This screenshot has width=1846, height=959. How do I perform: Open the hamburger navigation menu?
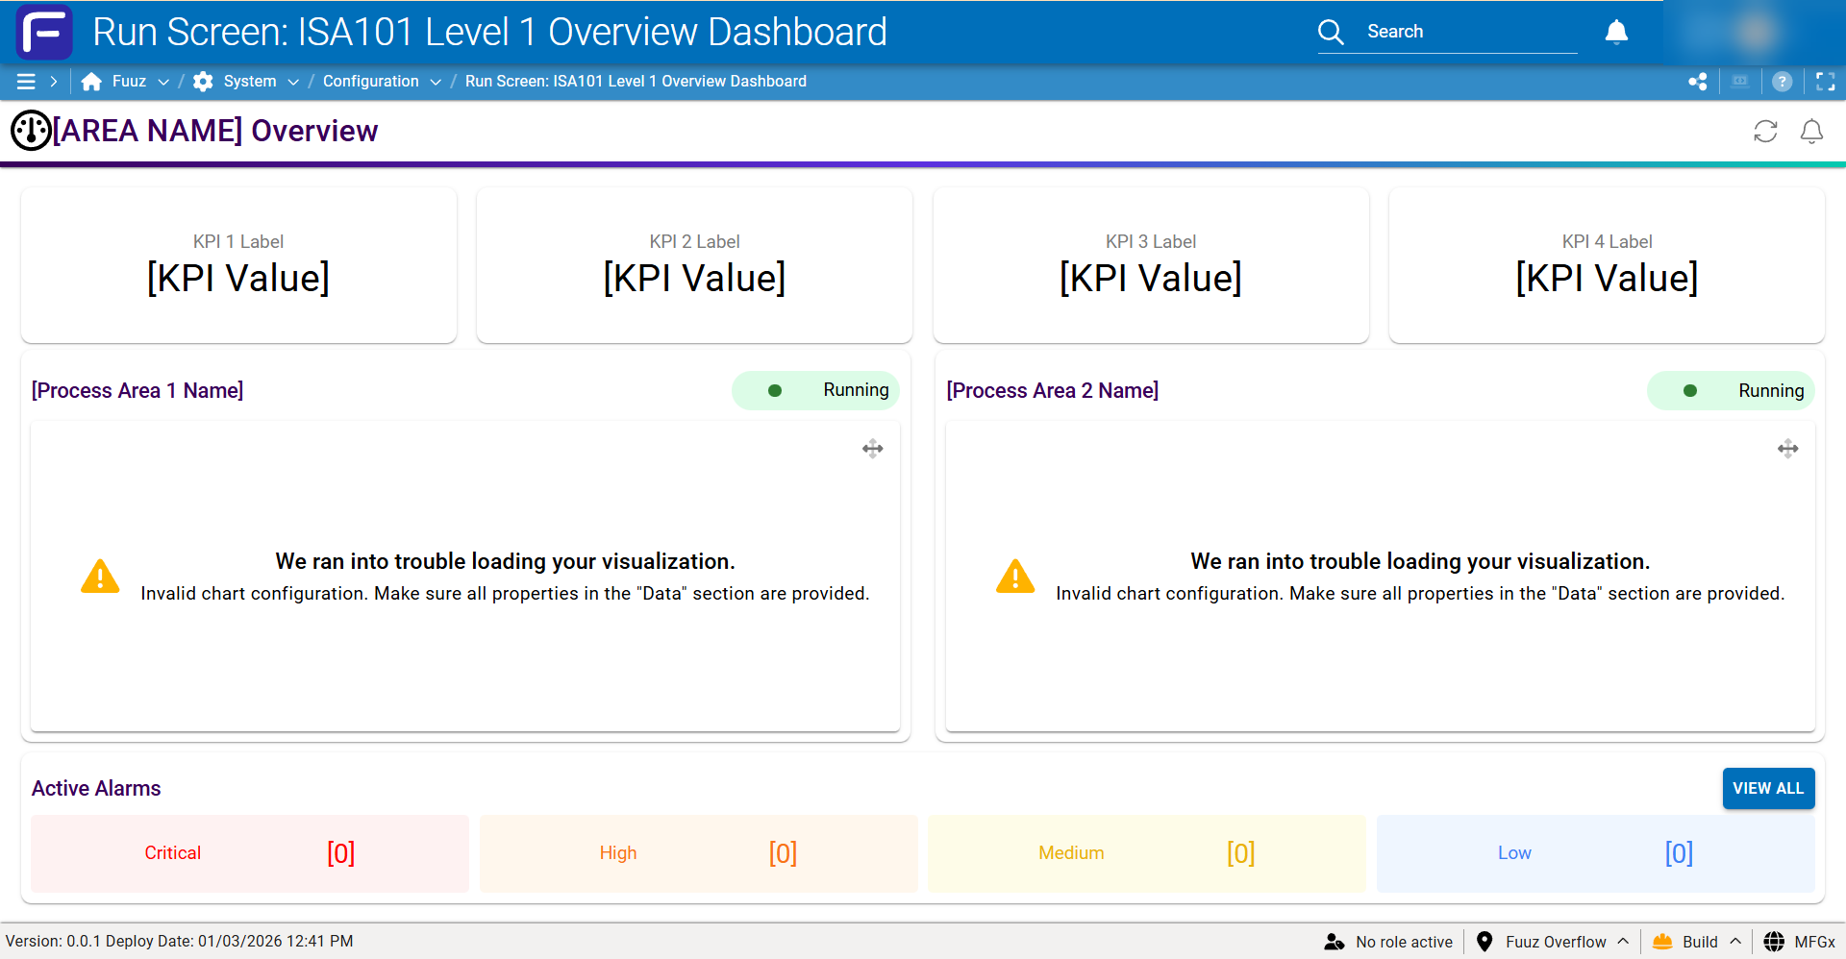pyautogui.click(x=27, y=81)
